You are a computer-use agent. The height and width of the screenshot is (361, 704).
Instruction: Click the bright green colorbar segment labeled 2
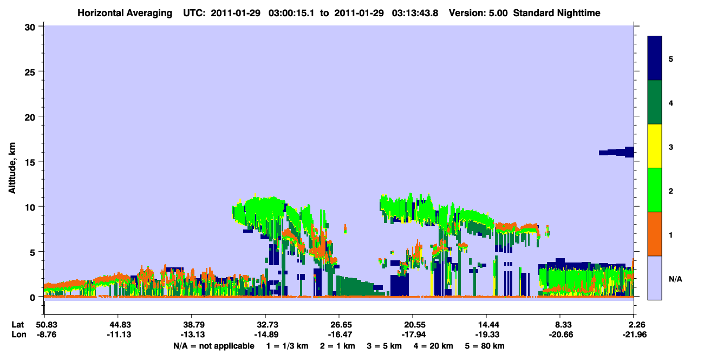click(x=655, y=190)
